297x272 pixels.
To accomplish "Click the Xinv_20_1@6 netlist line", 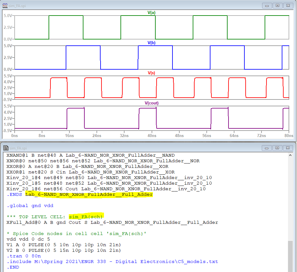I will tap(106, 189).
